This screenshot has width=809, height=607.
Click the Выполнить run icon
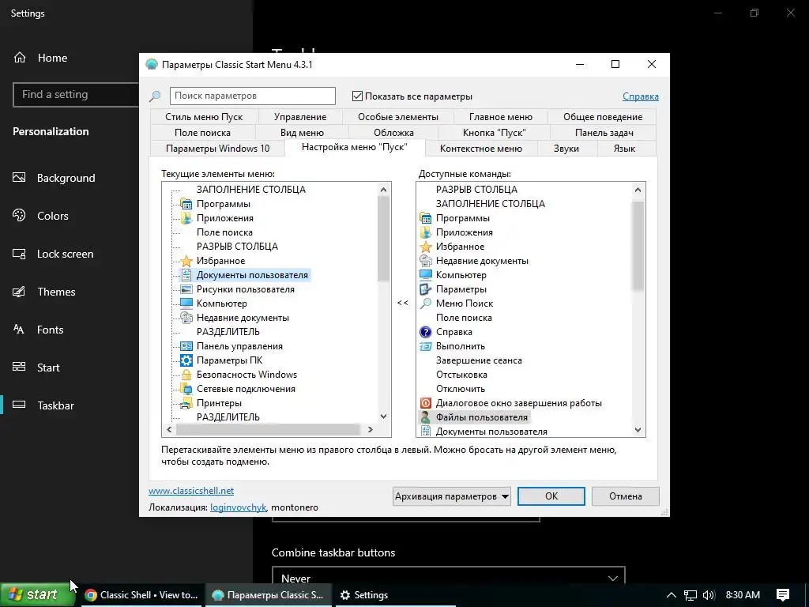426,346
